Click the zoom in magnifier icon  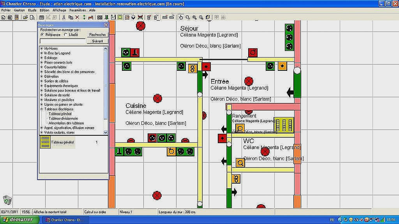194,17
